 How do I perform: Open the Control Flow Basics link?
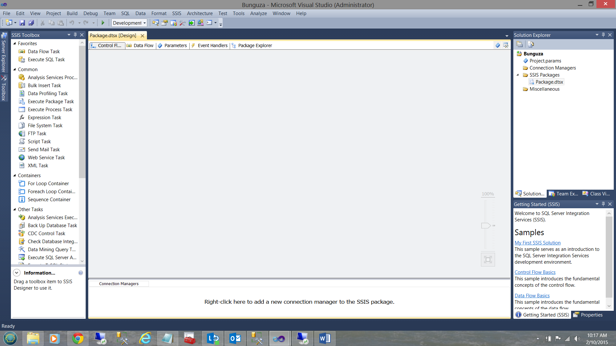click(x=535, y=272)
